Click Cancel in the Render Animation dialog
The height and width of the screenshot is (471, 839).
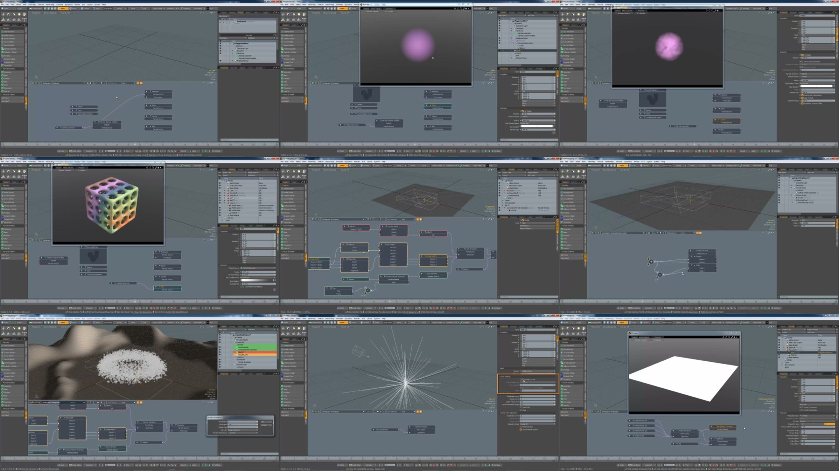tap(267, 425)
